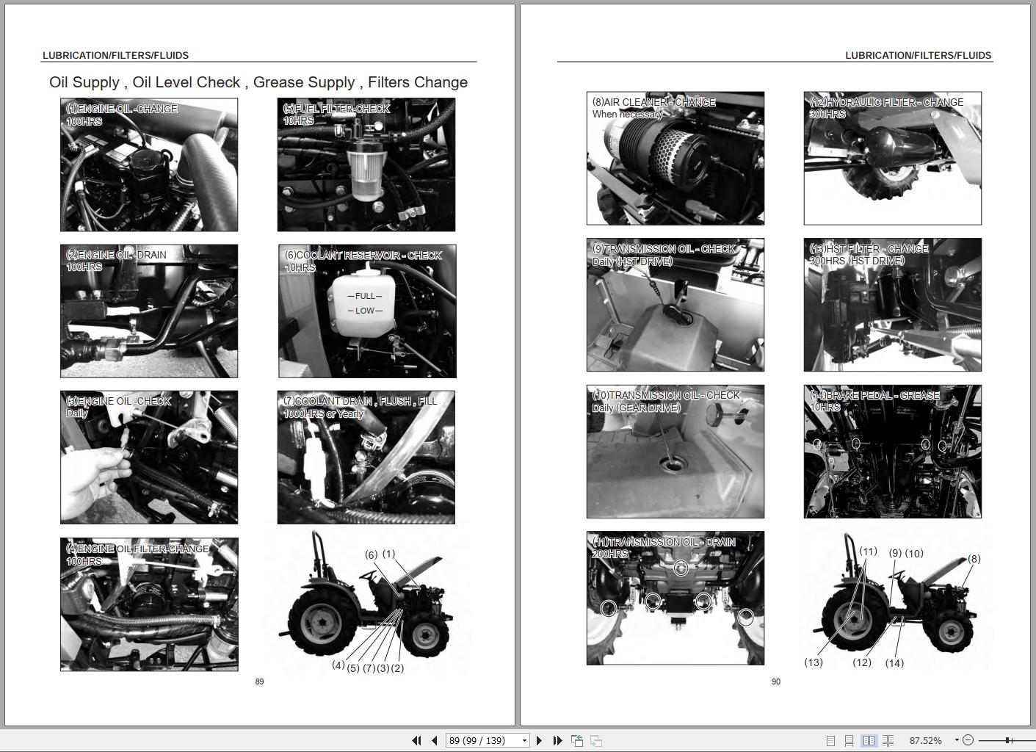The height and width of the screenshot is (752, 1036).
Task: Go to the next page
Action: click(x=540, y=740)
